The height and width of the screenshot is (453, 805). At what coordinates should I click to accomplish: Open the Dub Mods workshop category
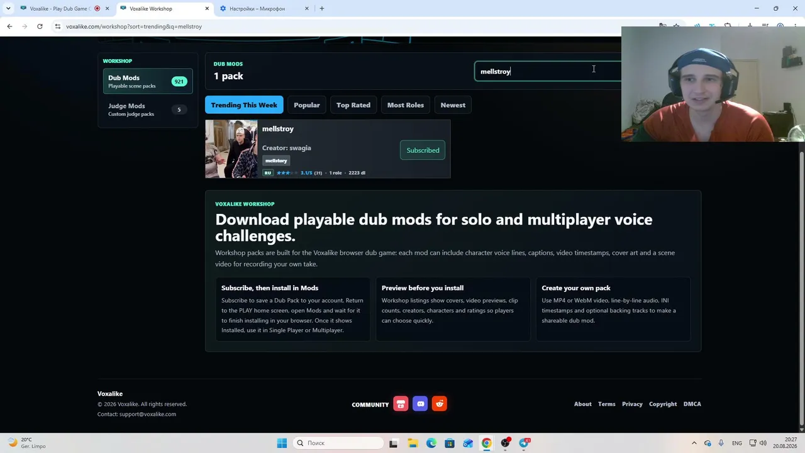coord(148,81)
